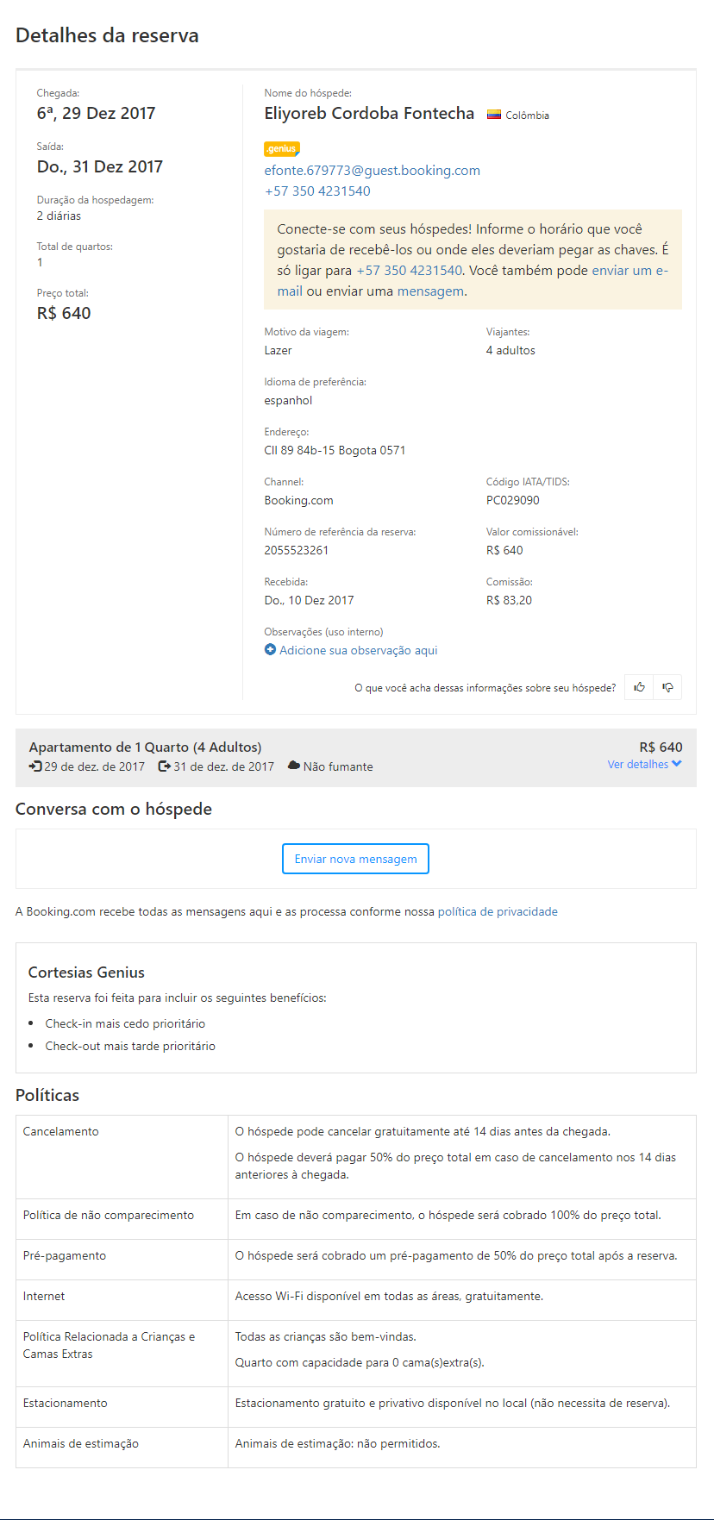Click the non-smoking cloud icon
Screen dimensions: 714x1520
[x=294, y=766]
